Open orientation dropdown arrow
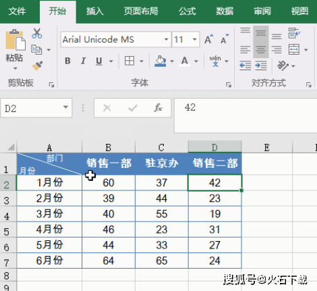 (293, 66)
